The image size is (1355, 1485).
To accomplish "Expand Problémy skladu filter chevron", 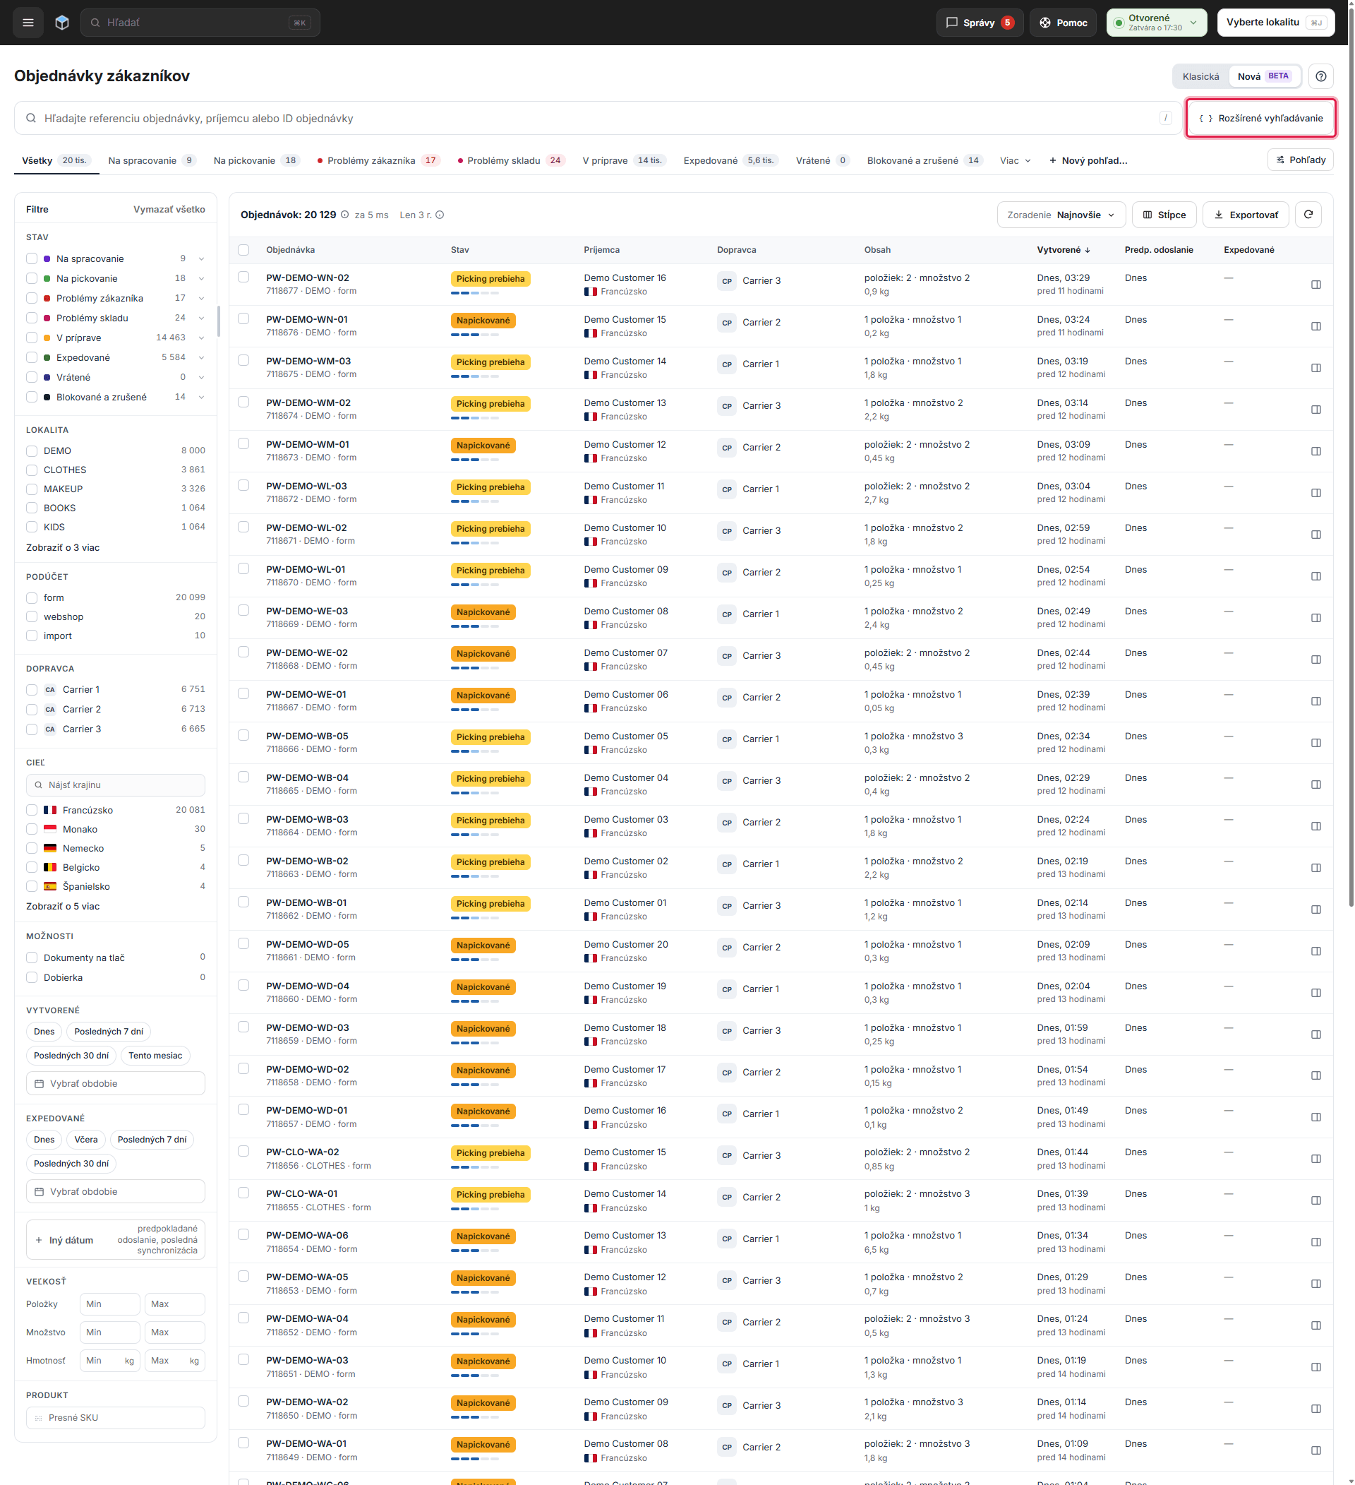I will [202, 318].
